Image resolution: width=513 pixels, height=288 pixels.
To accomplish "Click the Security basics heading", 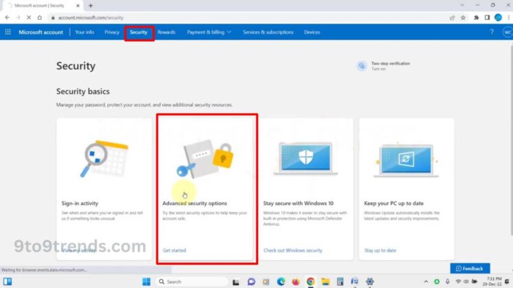I will [83, 91].
